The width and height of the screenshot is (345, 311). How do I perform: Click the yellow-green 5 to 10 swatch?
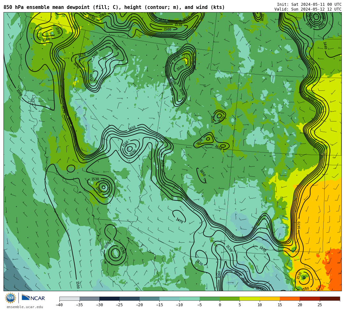tap(250, 299)
